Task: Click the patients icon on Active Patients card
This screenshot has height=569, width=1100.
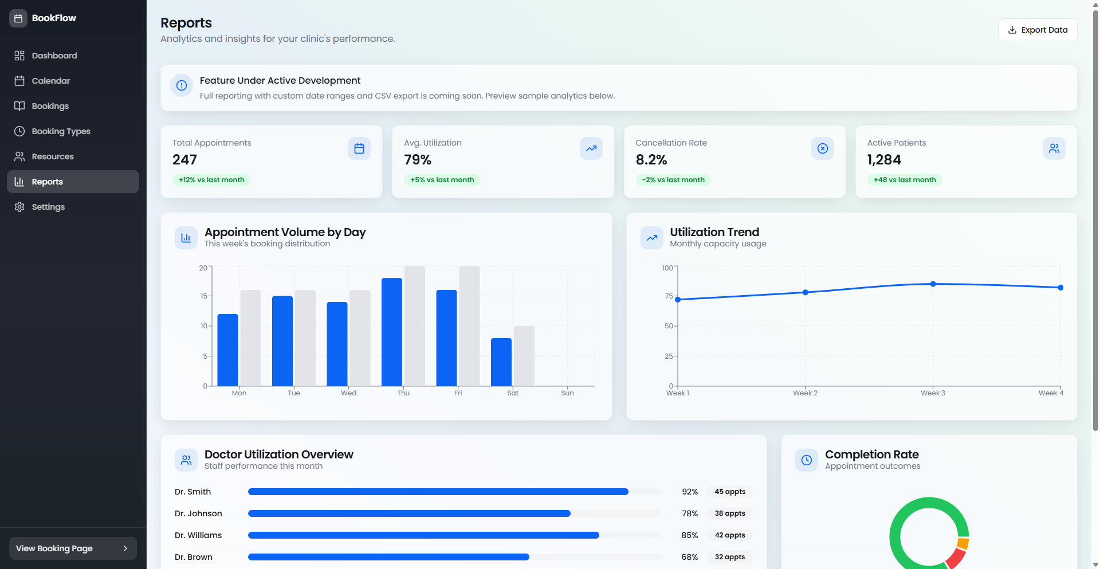Action: click(1054, 148)
